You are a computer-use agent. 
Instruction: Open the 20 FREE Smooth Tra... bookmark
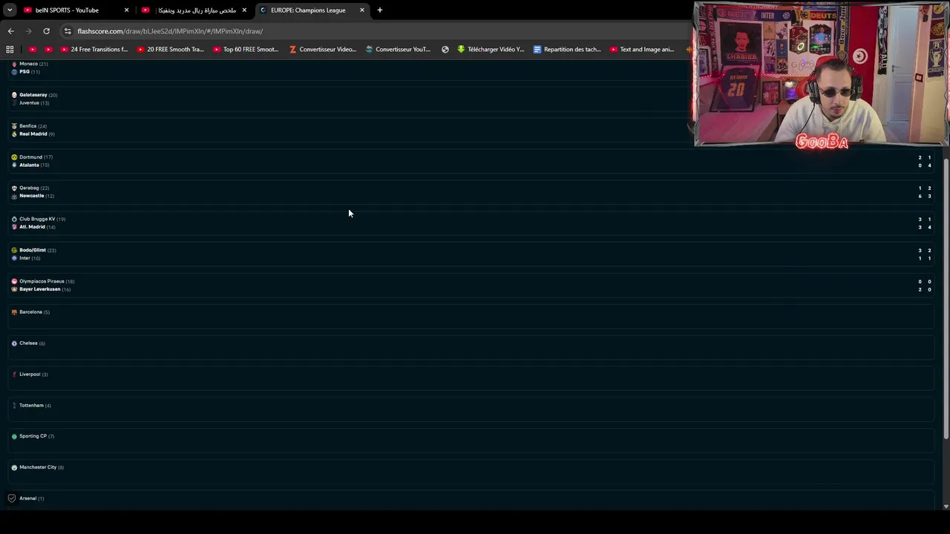click(x=171, y=50)
